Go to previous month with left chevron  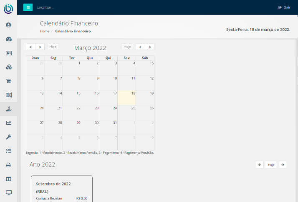point(30,47)
